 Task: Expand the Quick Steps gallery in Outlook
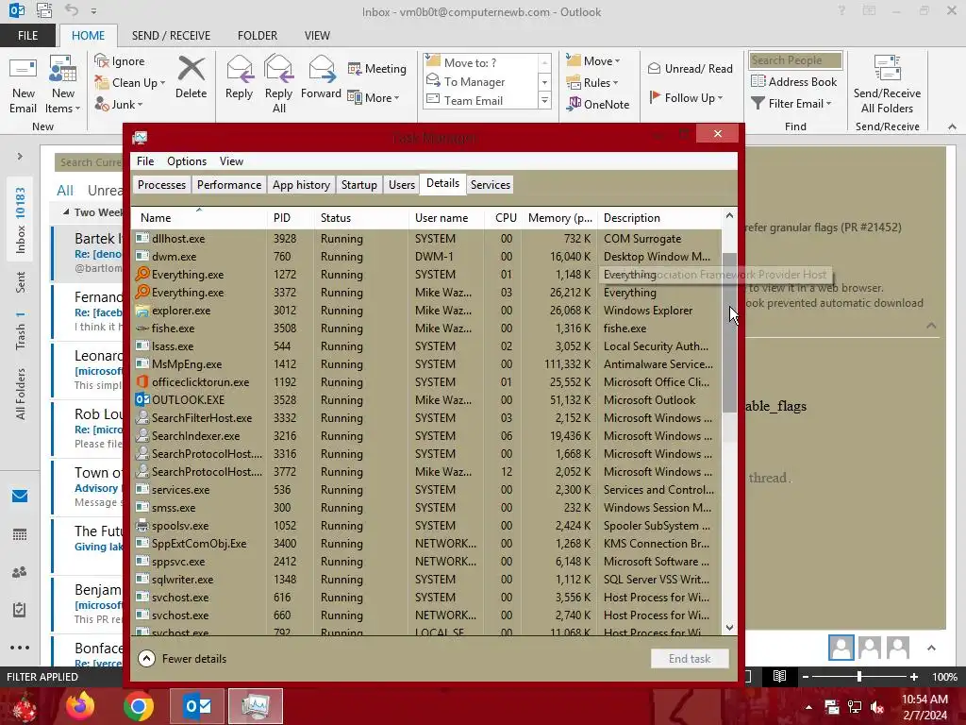pyautogui.click(x=544, y=100)
